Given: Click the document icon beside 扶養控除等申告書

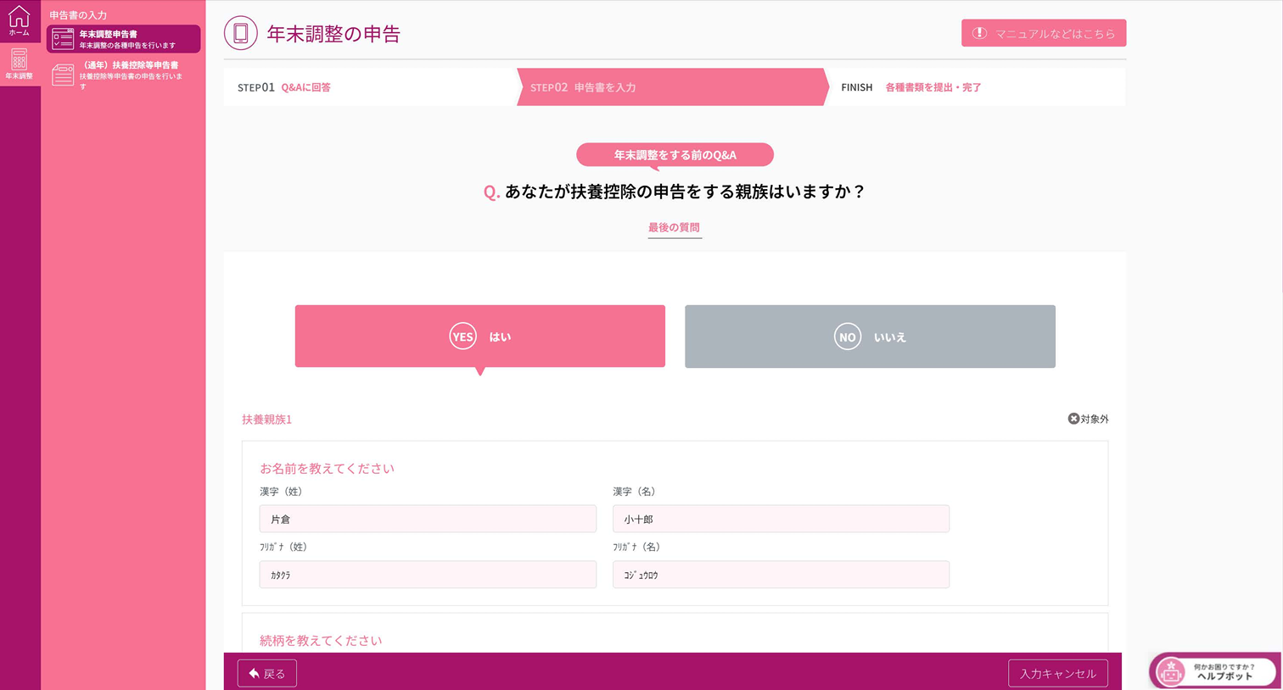Looking at the screenshot, I should (x=61, y=75).
